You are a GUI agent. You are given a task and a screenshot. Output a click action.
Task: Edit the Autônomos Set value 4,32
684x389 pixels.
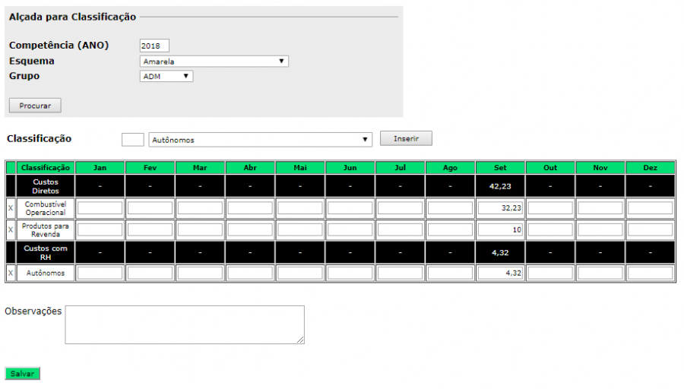point(500,273)
